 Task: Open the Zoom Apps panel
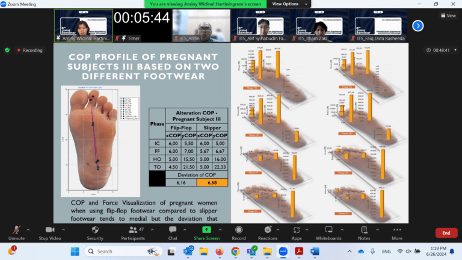[x=297, y=232]
